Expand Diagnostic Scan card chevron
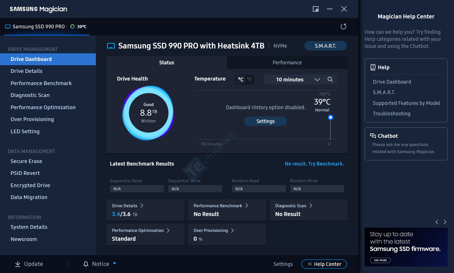Image resolution: width=454 pixels, height=273 pixels. coord(311,206)
